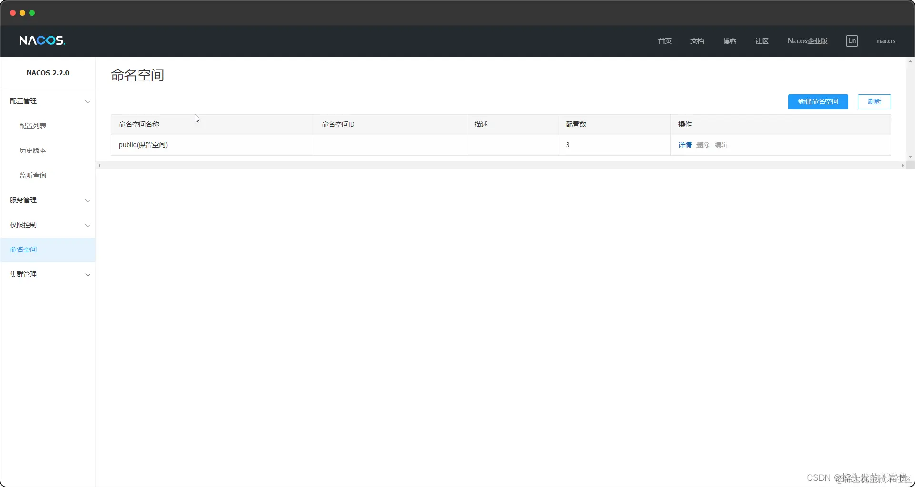
Task: Minimize window with yellow button
Action: point(22,13)
